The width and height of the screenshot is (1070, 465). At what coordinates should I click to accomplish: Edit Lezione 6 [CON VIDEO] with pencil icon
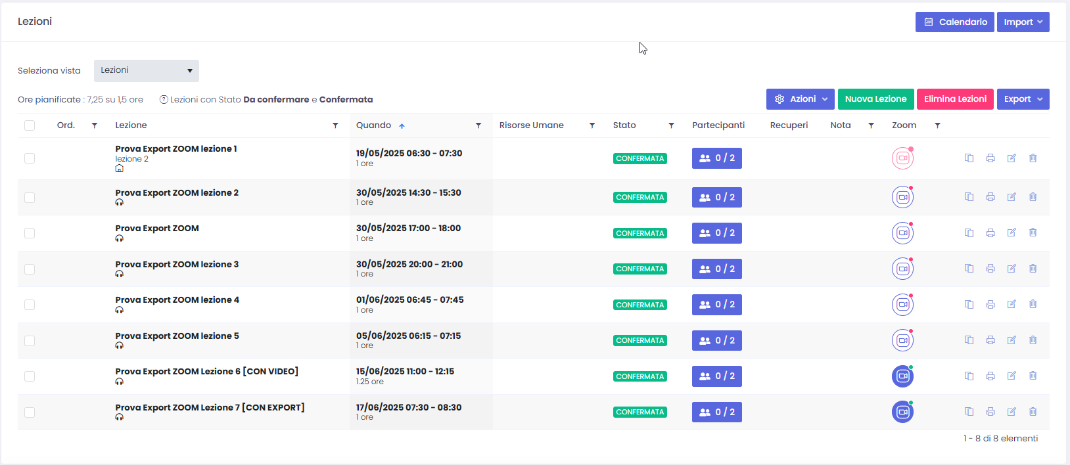point(1012,376)
